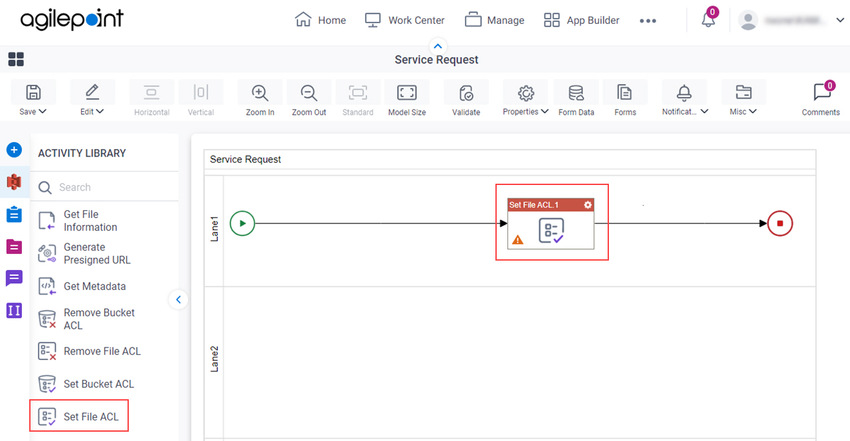This screenshot has height=441, width=850.
Task: Click the red End event node
Action: pos(780,223)
